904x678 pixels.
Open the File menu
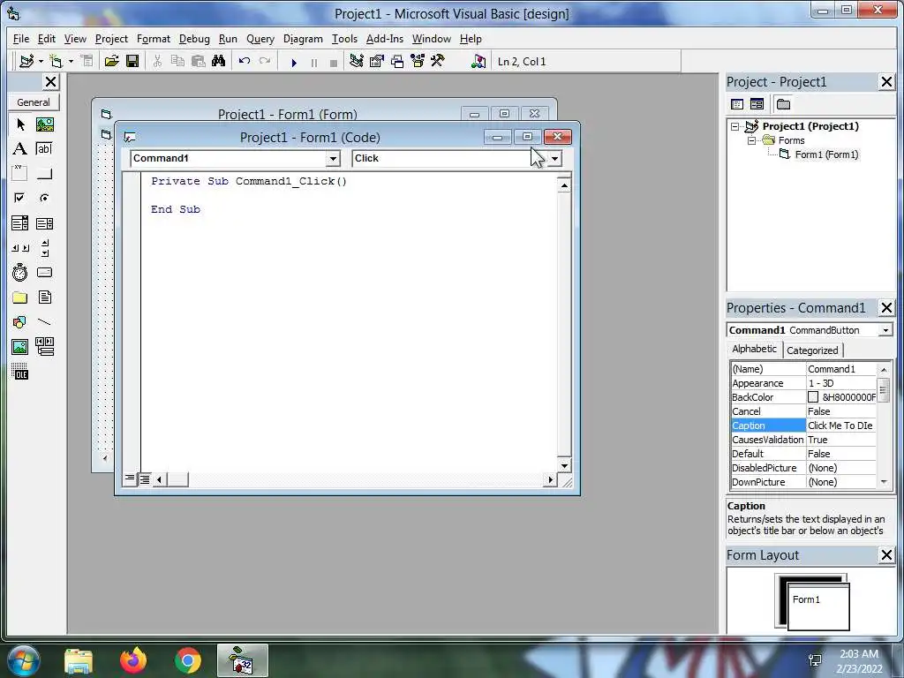point(21,39)
